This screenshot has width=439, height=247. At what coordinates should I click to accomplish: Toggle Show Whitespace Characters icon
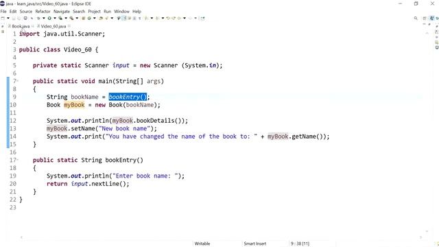tap(139, 19)
